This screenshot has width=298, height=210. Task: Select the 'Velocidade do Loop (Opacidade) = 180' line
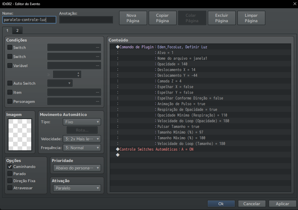point(200,121)
